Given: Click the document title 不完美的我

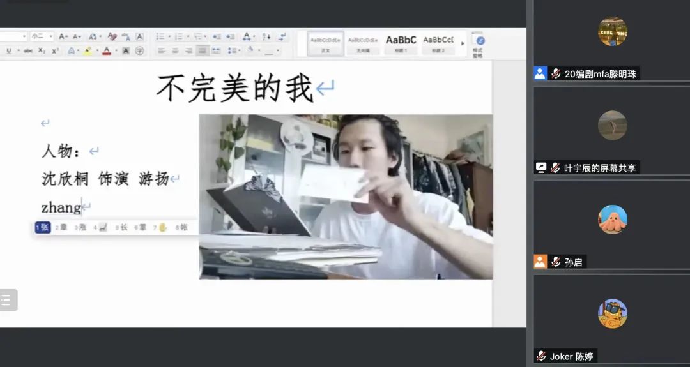Looking at the screenshot, I should pos(234,88).
